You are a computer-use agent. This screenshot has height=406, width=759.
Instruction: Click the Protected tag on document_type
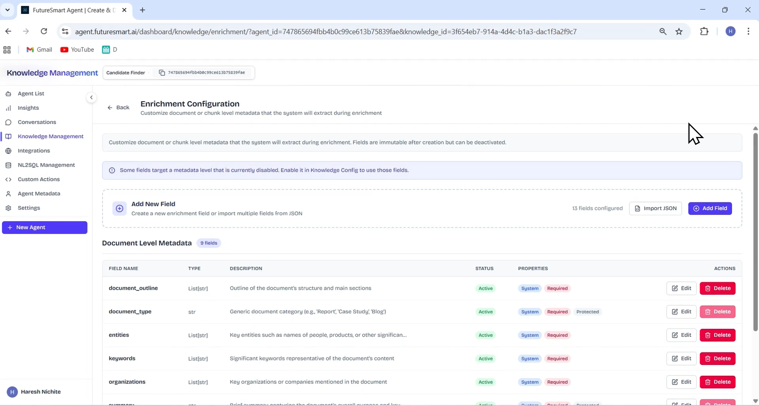point(587,312)
